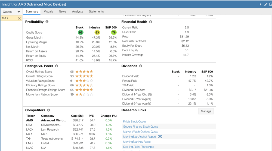Switch to the Summary tab

pyautogui.click(x=32, y=11)
